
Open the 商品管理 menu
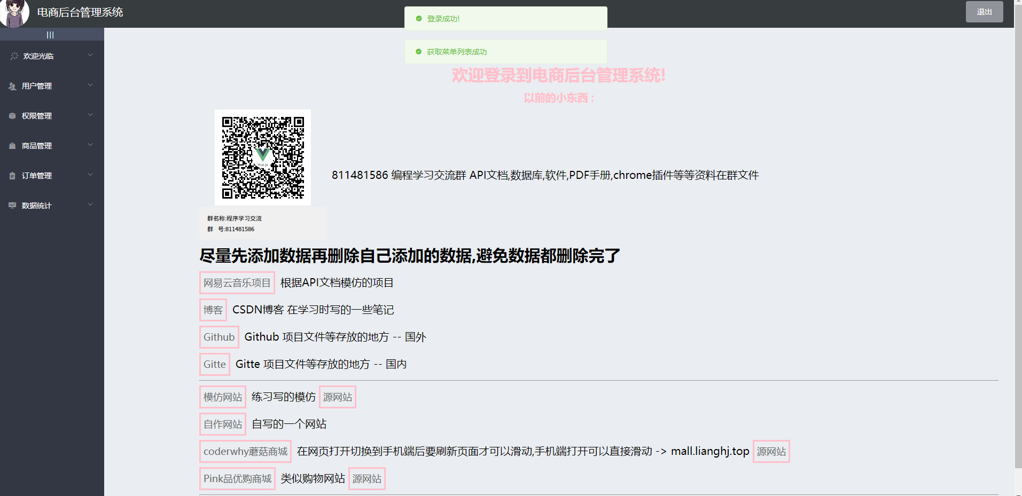[52, 145]
